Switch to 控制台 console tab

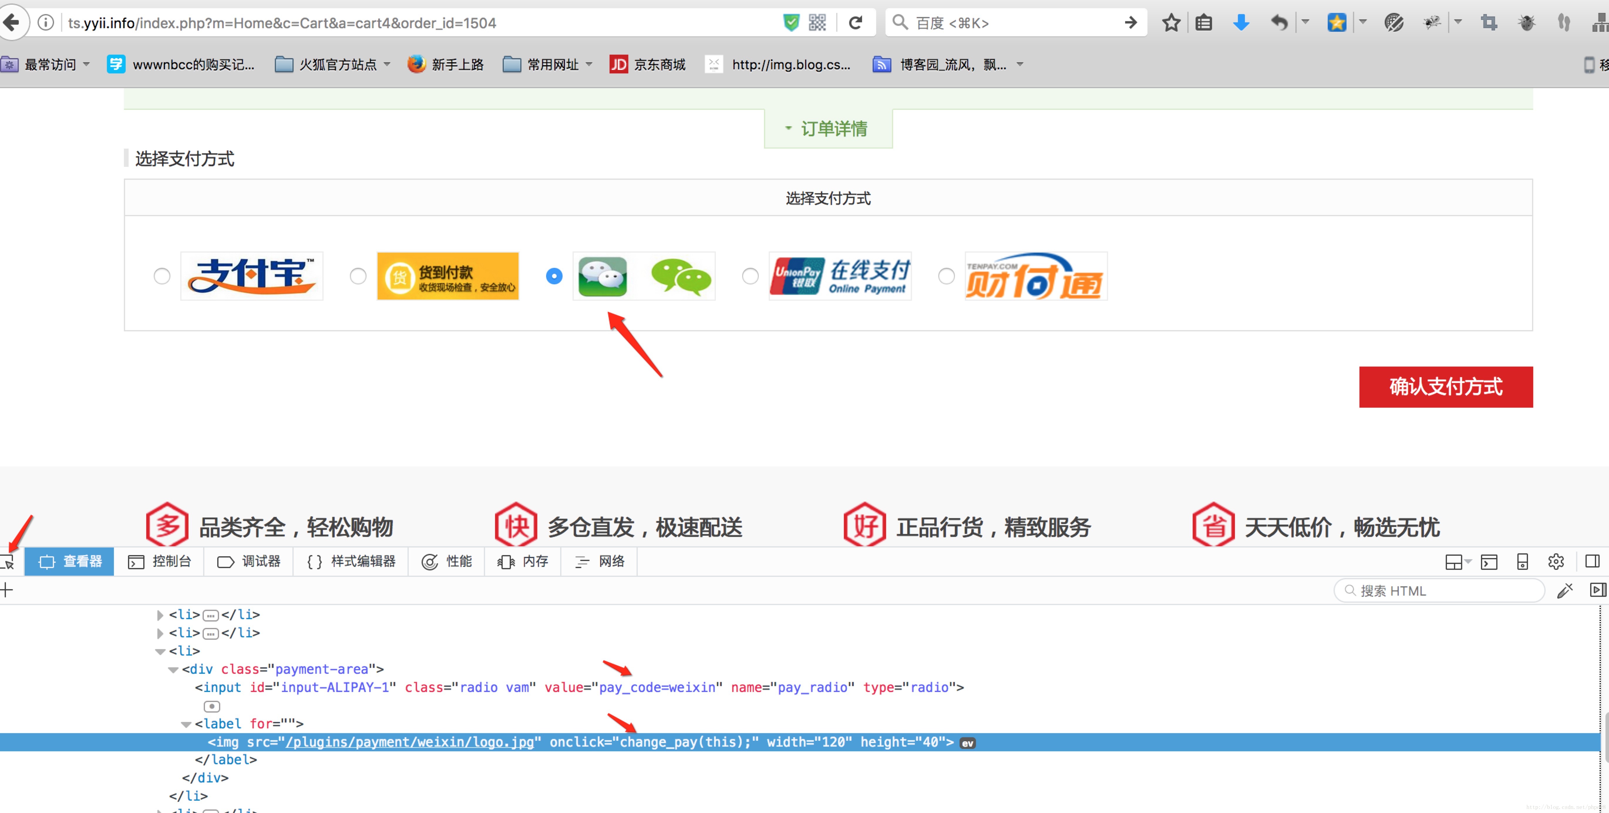(159, 561)
